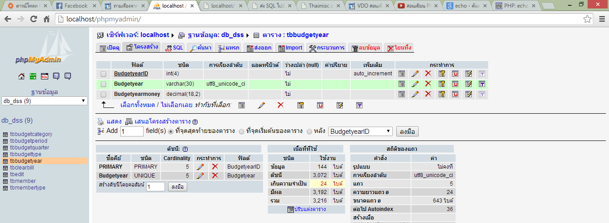Add unique index on Budgetyear row
The height and width of the screenshot is (223, 609).
[455, 84]
